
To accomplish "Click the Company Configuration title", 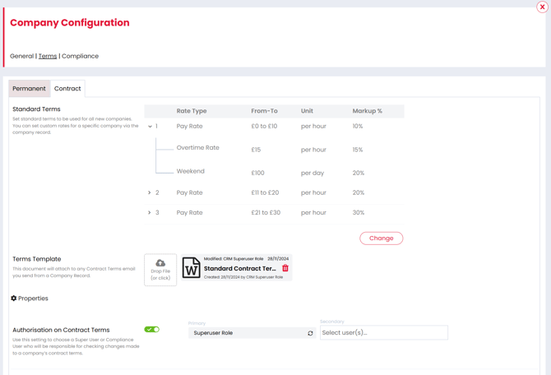I will [70, 22].
